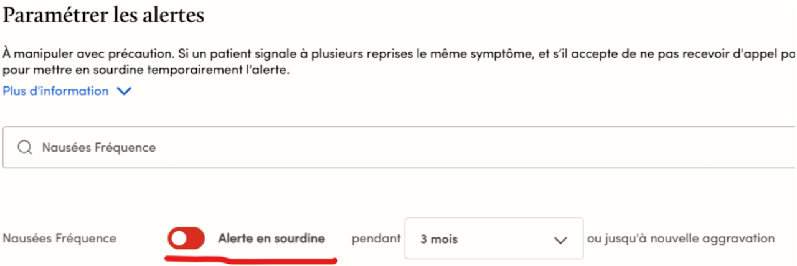Image resolution: width=797 pixels, height=266 pixels.
Task: Toggle the Nausées Fréquence alert mute switch
Action: 186,239
